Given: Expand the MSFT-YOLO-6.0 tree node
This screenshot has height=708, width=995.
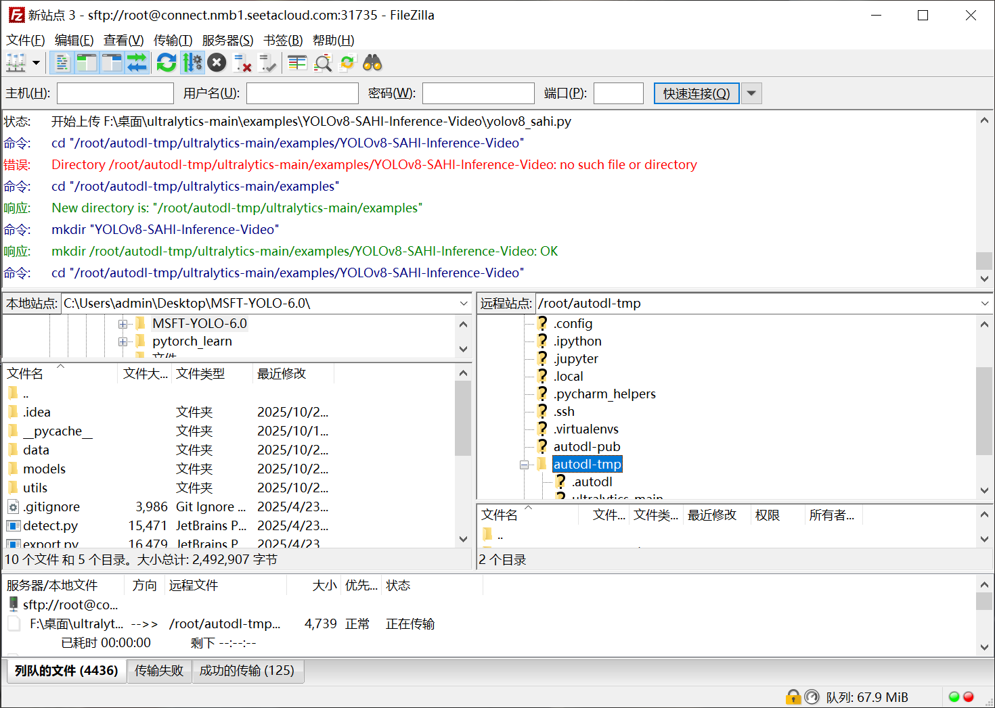Looking at the screenshot, I should (x=123, y=324).
